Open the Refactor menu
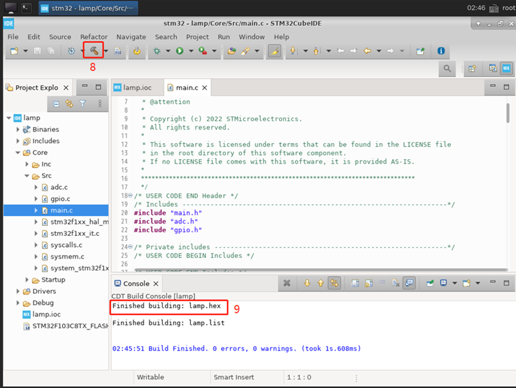The height and width of the screenshot is (388, 516). 94,37
